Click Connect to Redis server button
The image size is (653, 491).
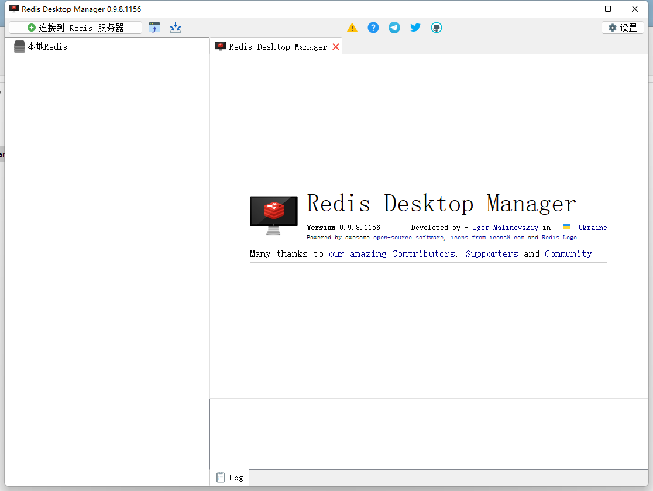pyautogui.click(x=75, y=28)
